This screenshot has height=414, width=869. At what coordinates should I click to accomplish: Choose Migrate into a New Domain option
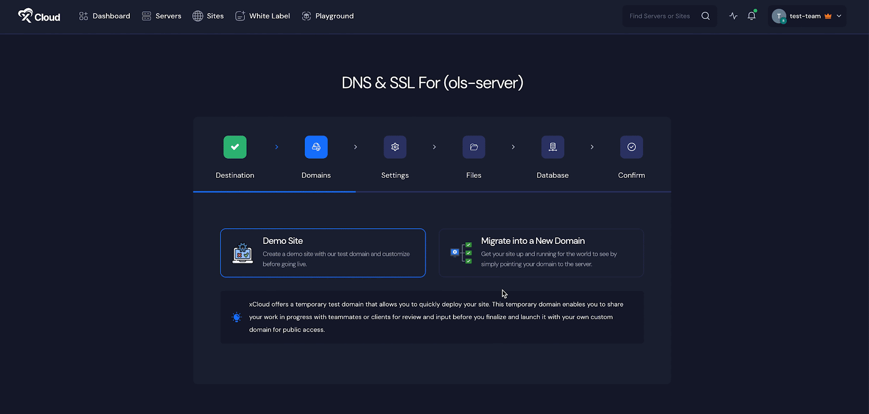[541, 253]
